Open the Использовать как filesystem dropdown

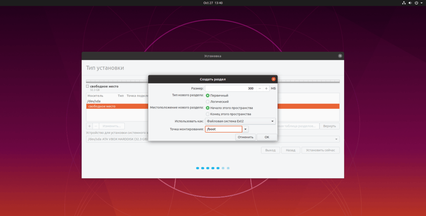(x=240, y=121)
